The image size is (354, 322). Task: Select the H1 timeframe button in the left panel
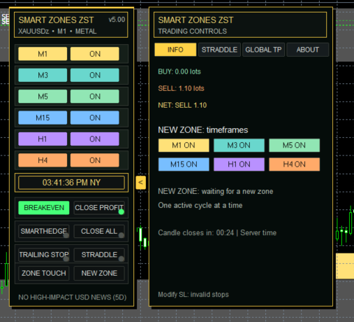coord(43,139)
